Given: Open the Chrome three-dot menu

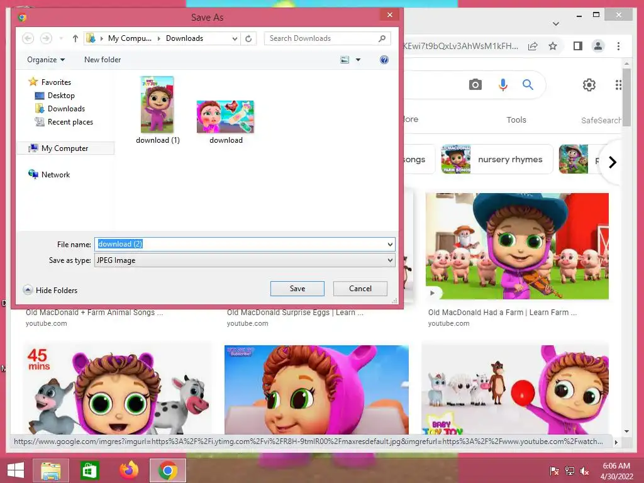Looking at the screenshot, I should [619, 46].
